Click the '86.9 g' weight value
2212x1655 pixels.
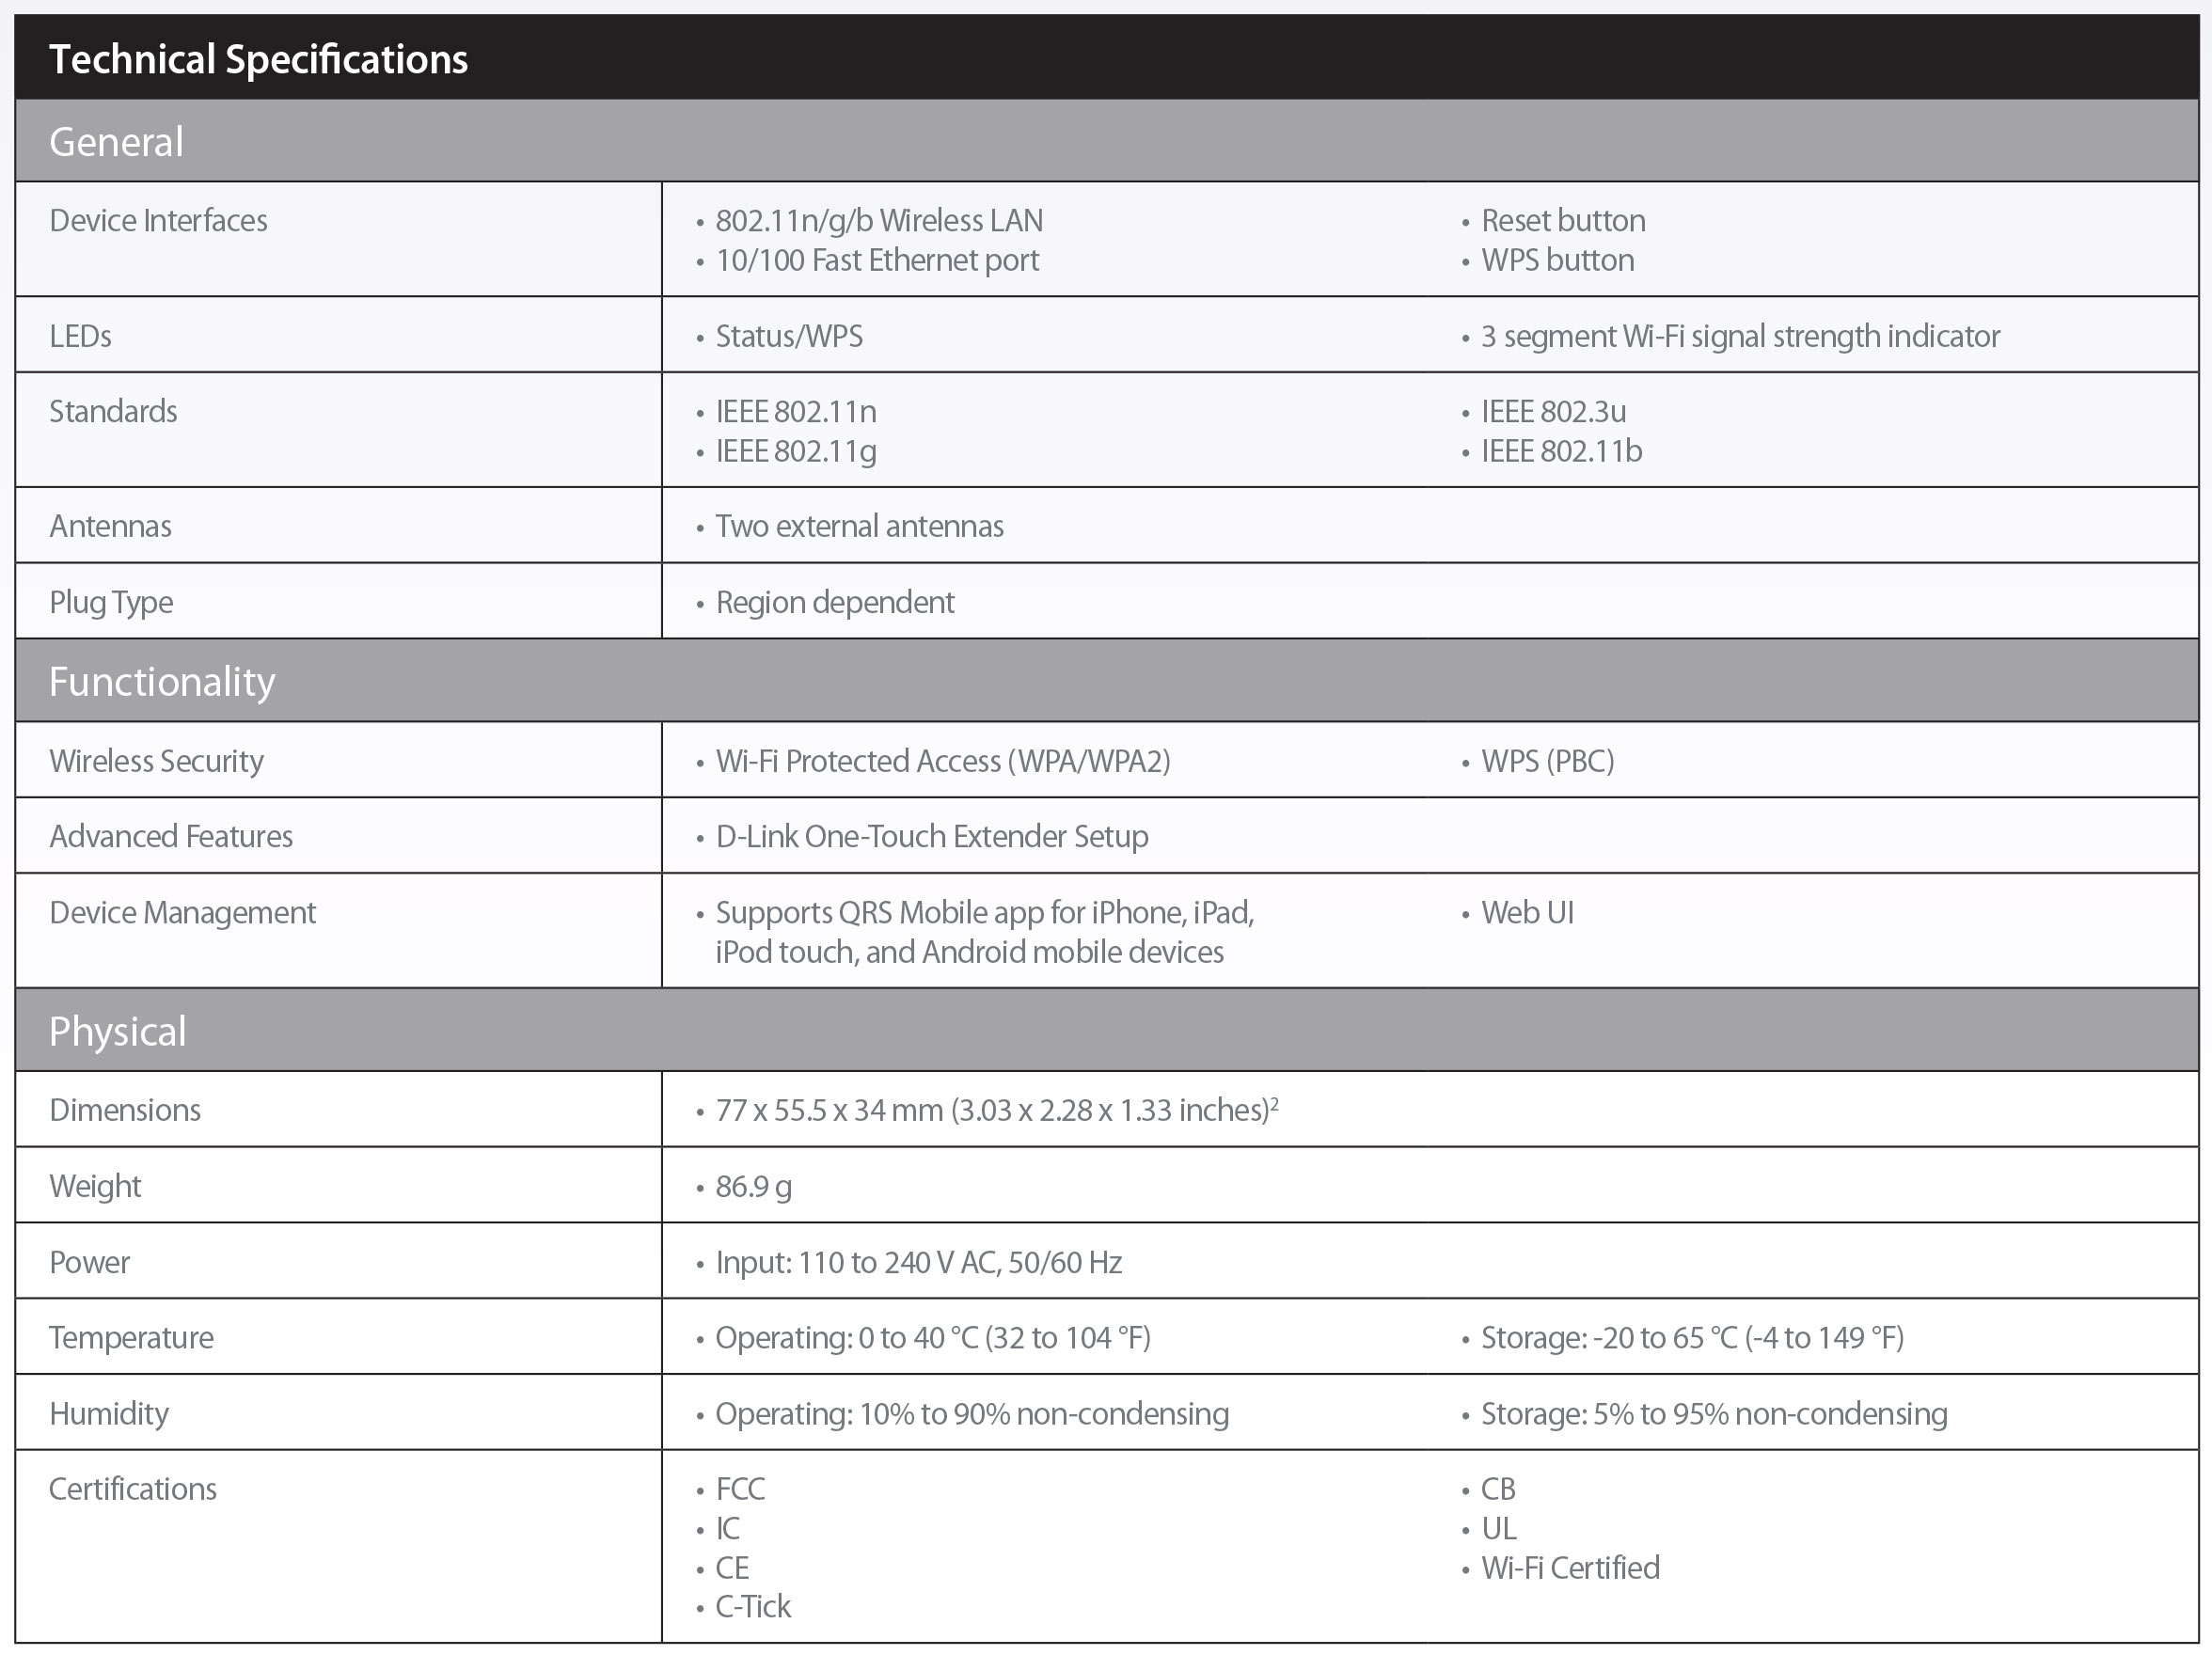[753, 1187]
